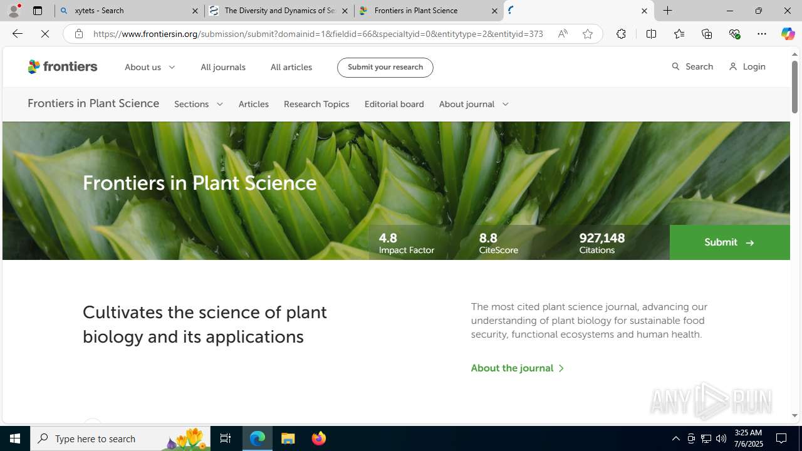Close the Diversity and Dynamics tab
The width and height of the screenshot is (802, 451).
(345, 11)
